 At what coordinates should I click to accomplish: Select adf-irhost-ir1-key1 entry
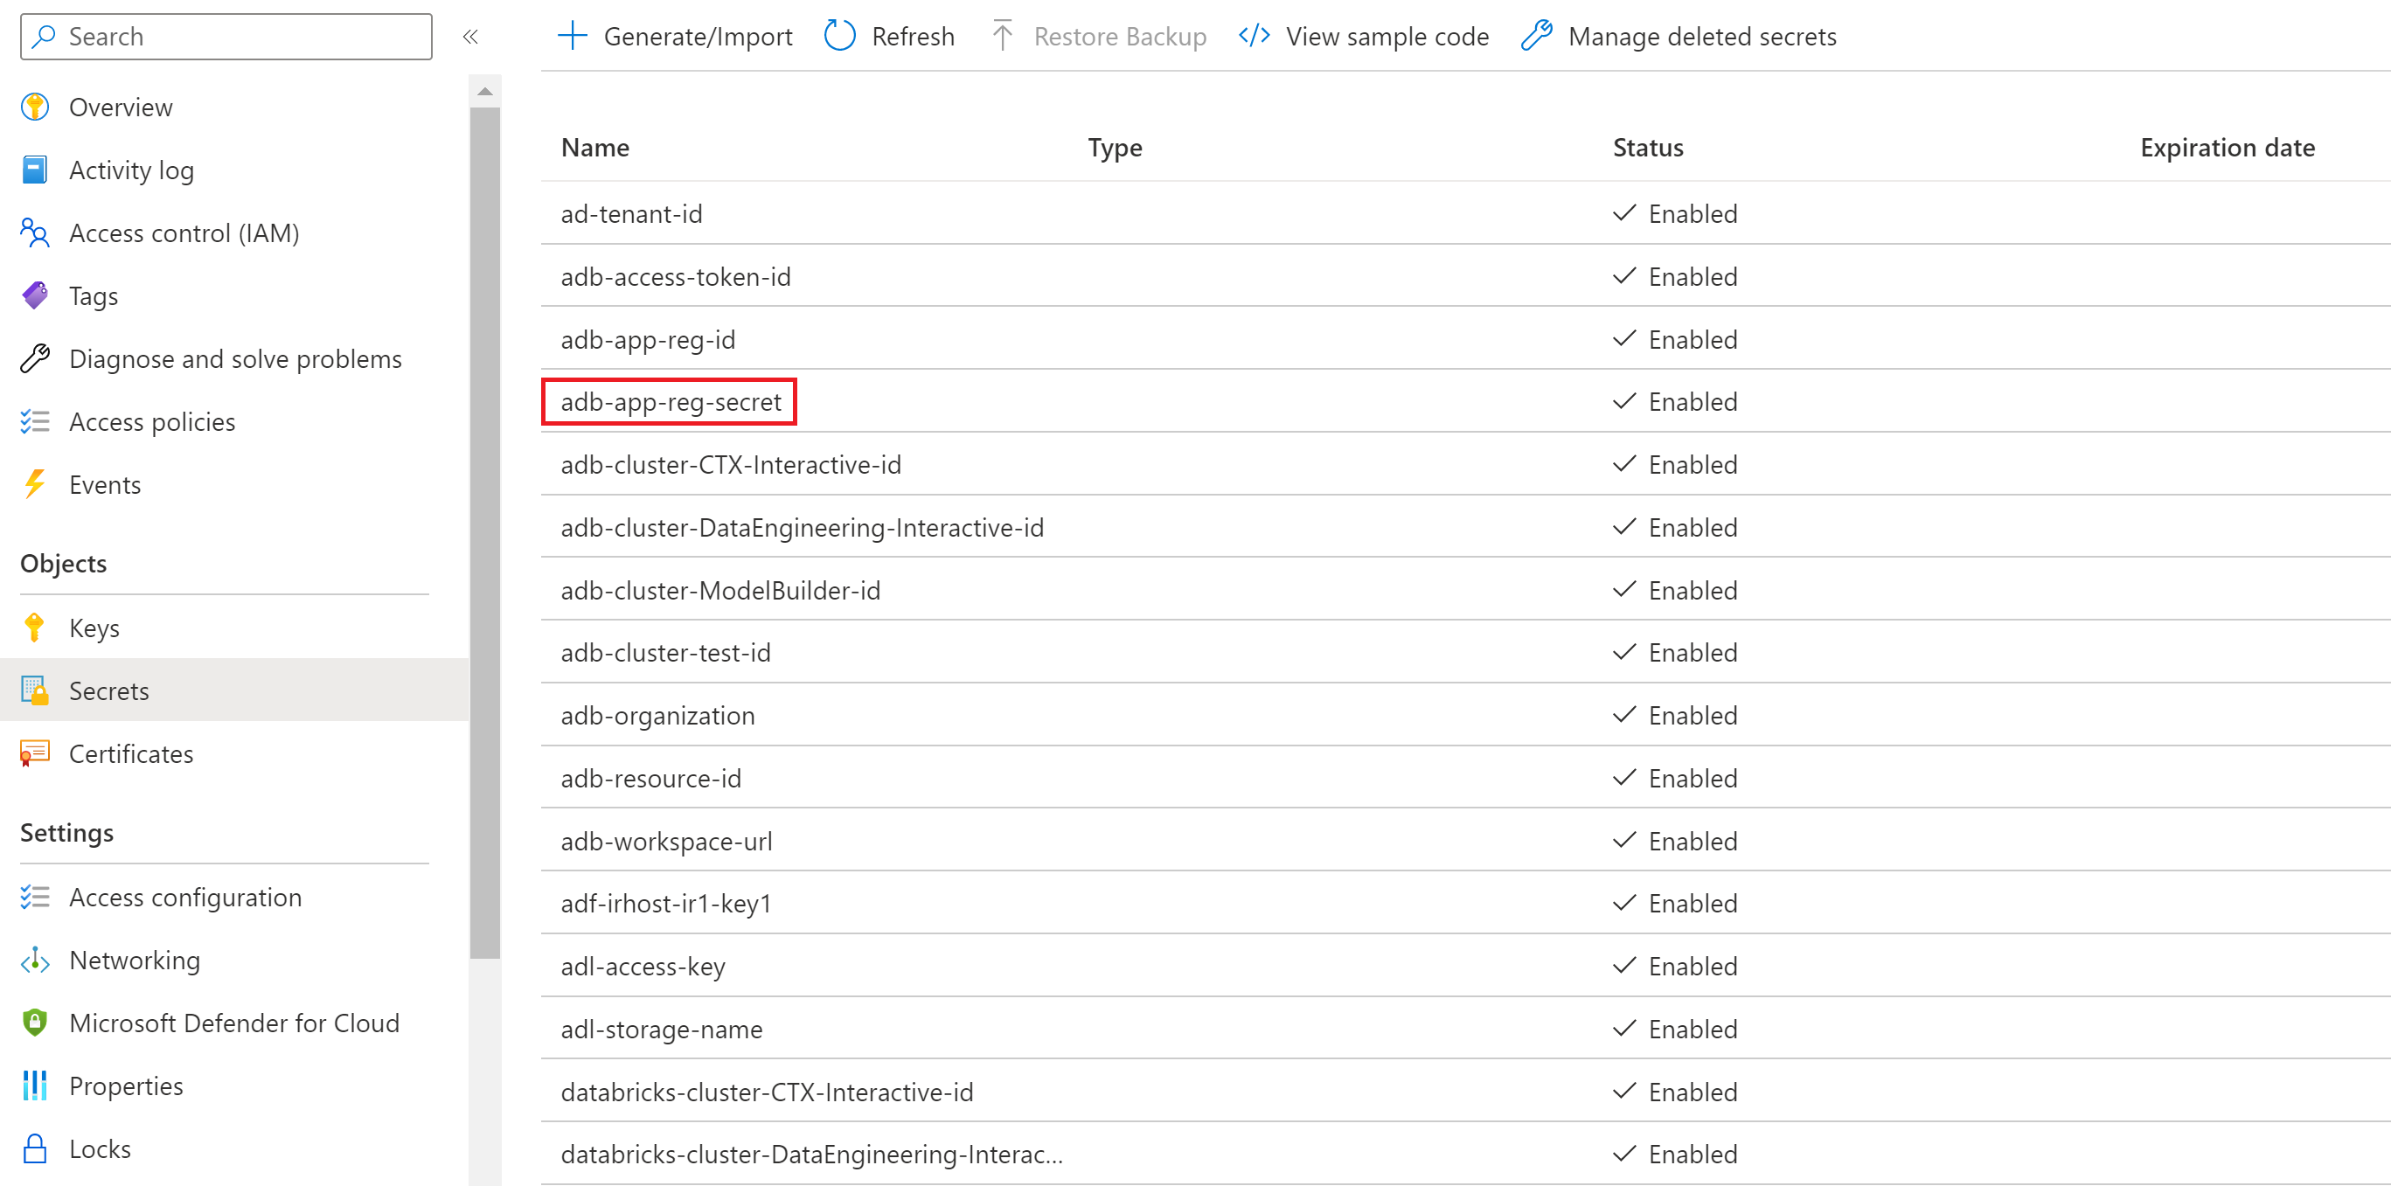click(x=1465, y=903)
